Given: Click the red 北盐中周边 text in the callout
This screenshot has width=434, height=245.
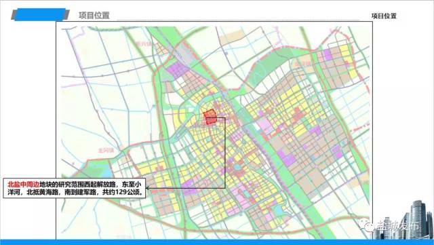Looking at the screenshot, I should (24, 185).
